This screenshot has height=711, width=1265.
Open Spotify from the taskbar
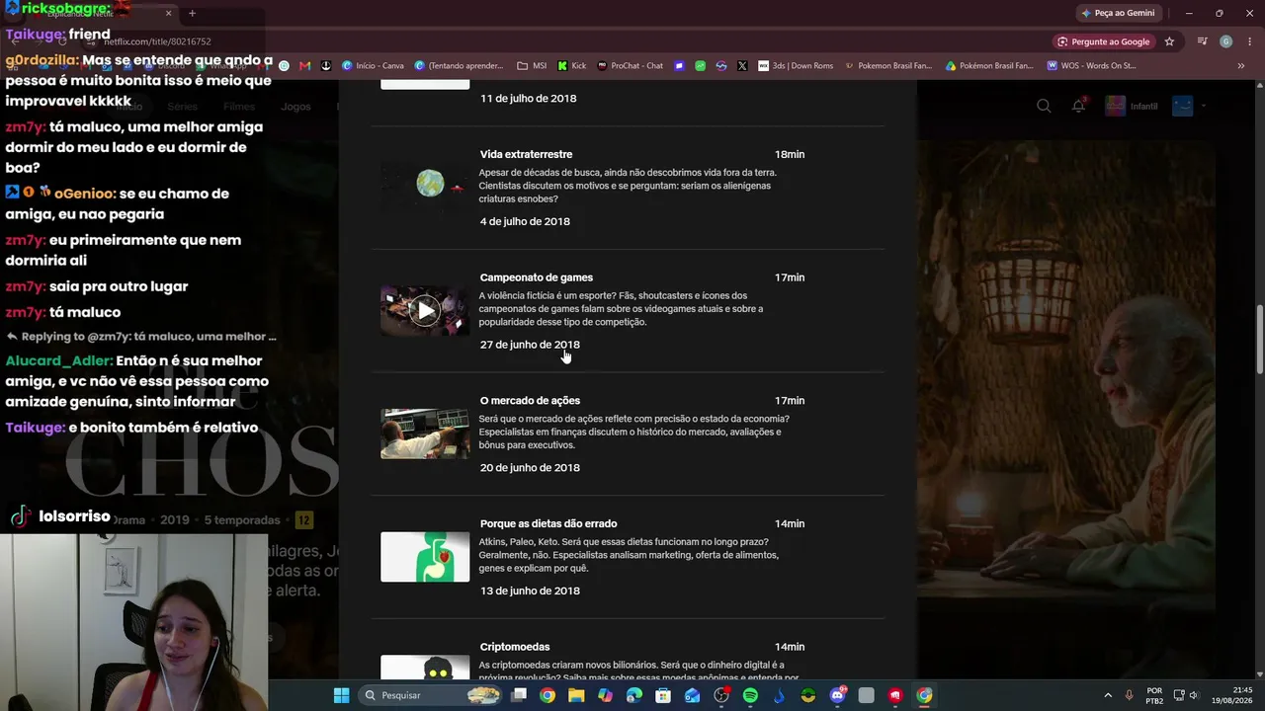pos(750,695)
